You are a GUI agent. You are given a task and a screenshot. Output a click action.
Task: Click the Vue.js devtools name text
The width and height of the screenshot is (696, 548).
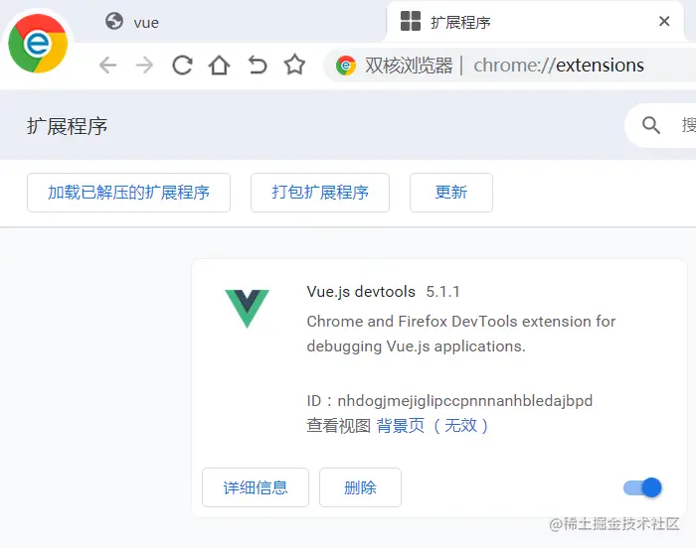[361, 292]
